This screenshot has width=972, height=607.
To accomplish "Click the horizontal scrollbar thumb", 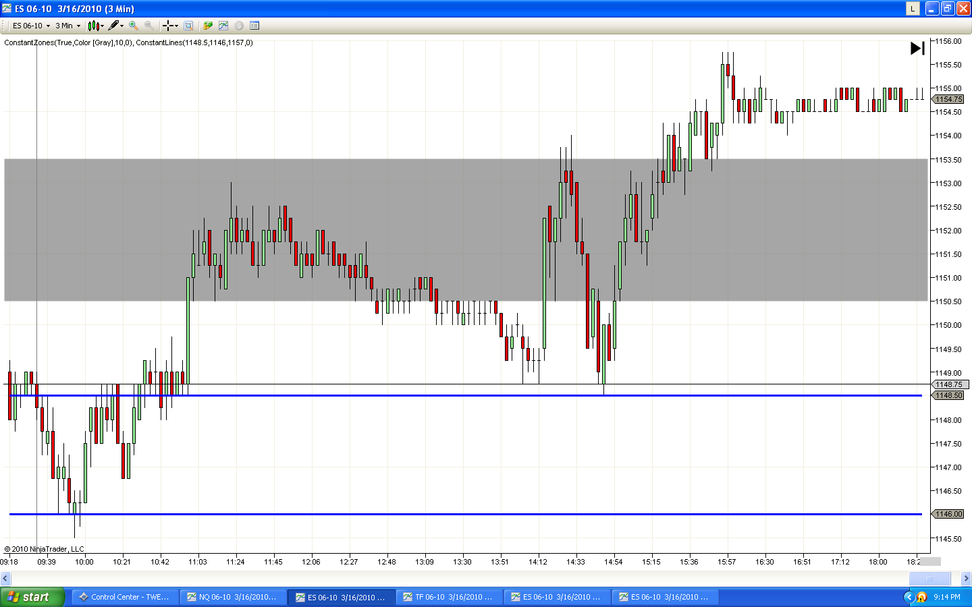I will (x=929, y=579).
